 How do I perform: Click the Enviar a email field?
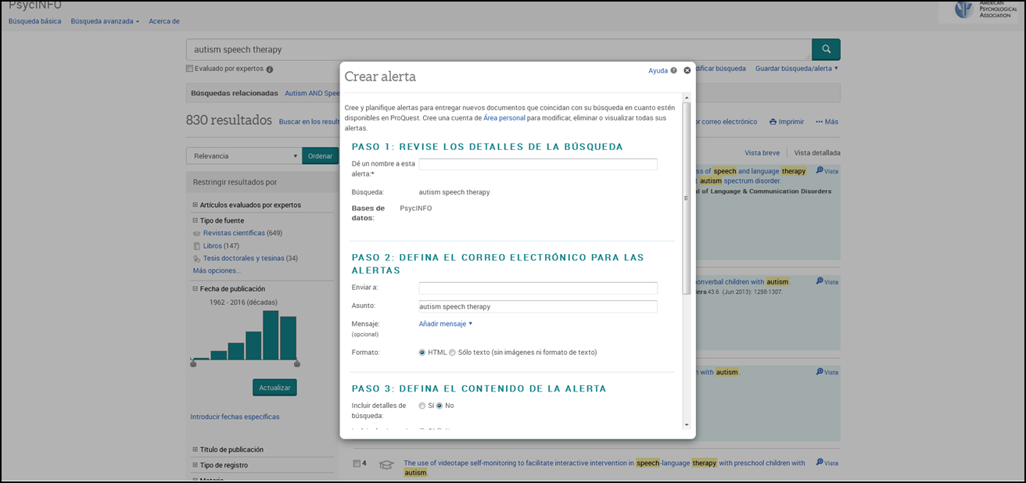(x=538, y=288)
